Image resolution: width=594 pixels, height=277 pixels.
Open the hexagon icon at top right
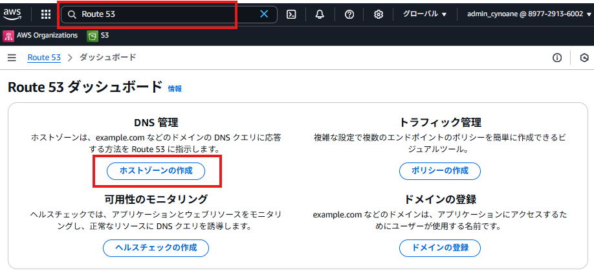(x=585, y=58)
